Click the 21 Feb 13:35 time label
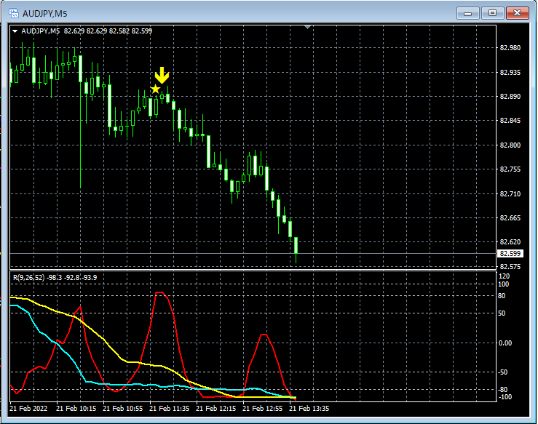Screen dimensions: 538x424 [x=309, y=409]
